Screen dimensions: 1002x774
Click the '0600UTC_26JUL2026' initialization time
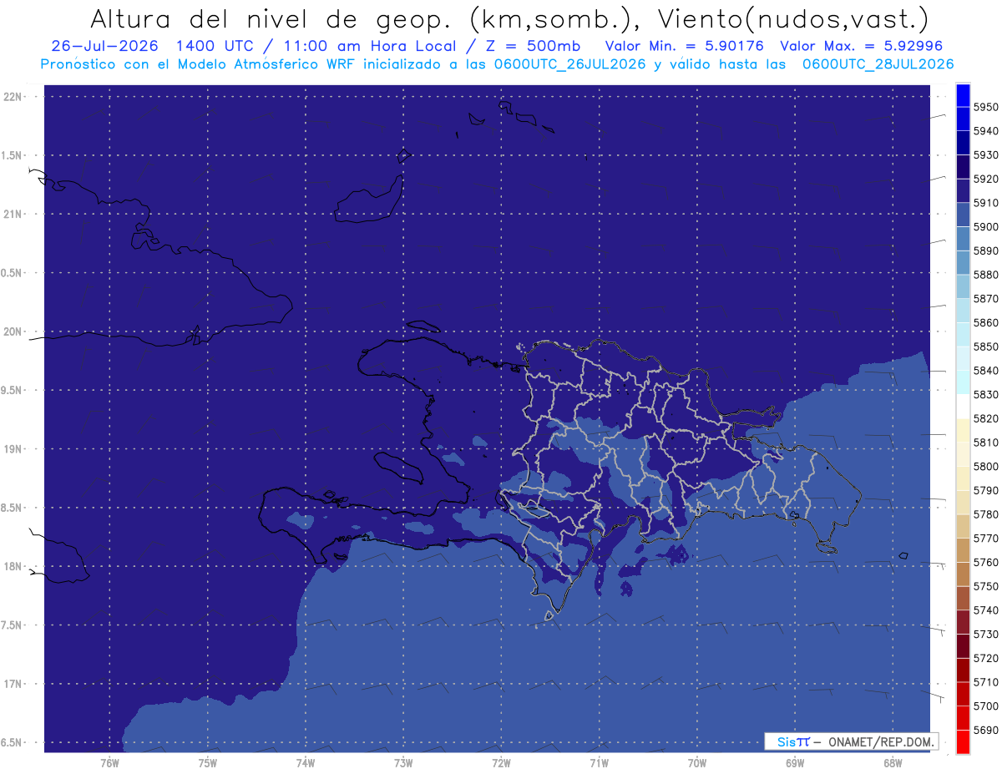pos(569,64)
